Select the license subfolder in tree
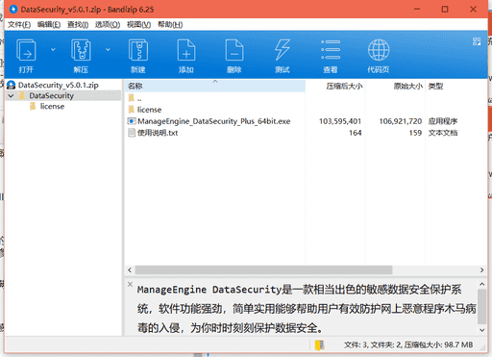Screen dimensions: 492x357 tap(52, 106)
